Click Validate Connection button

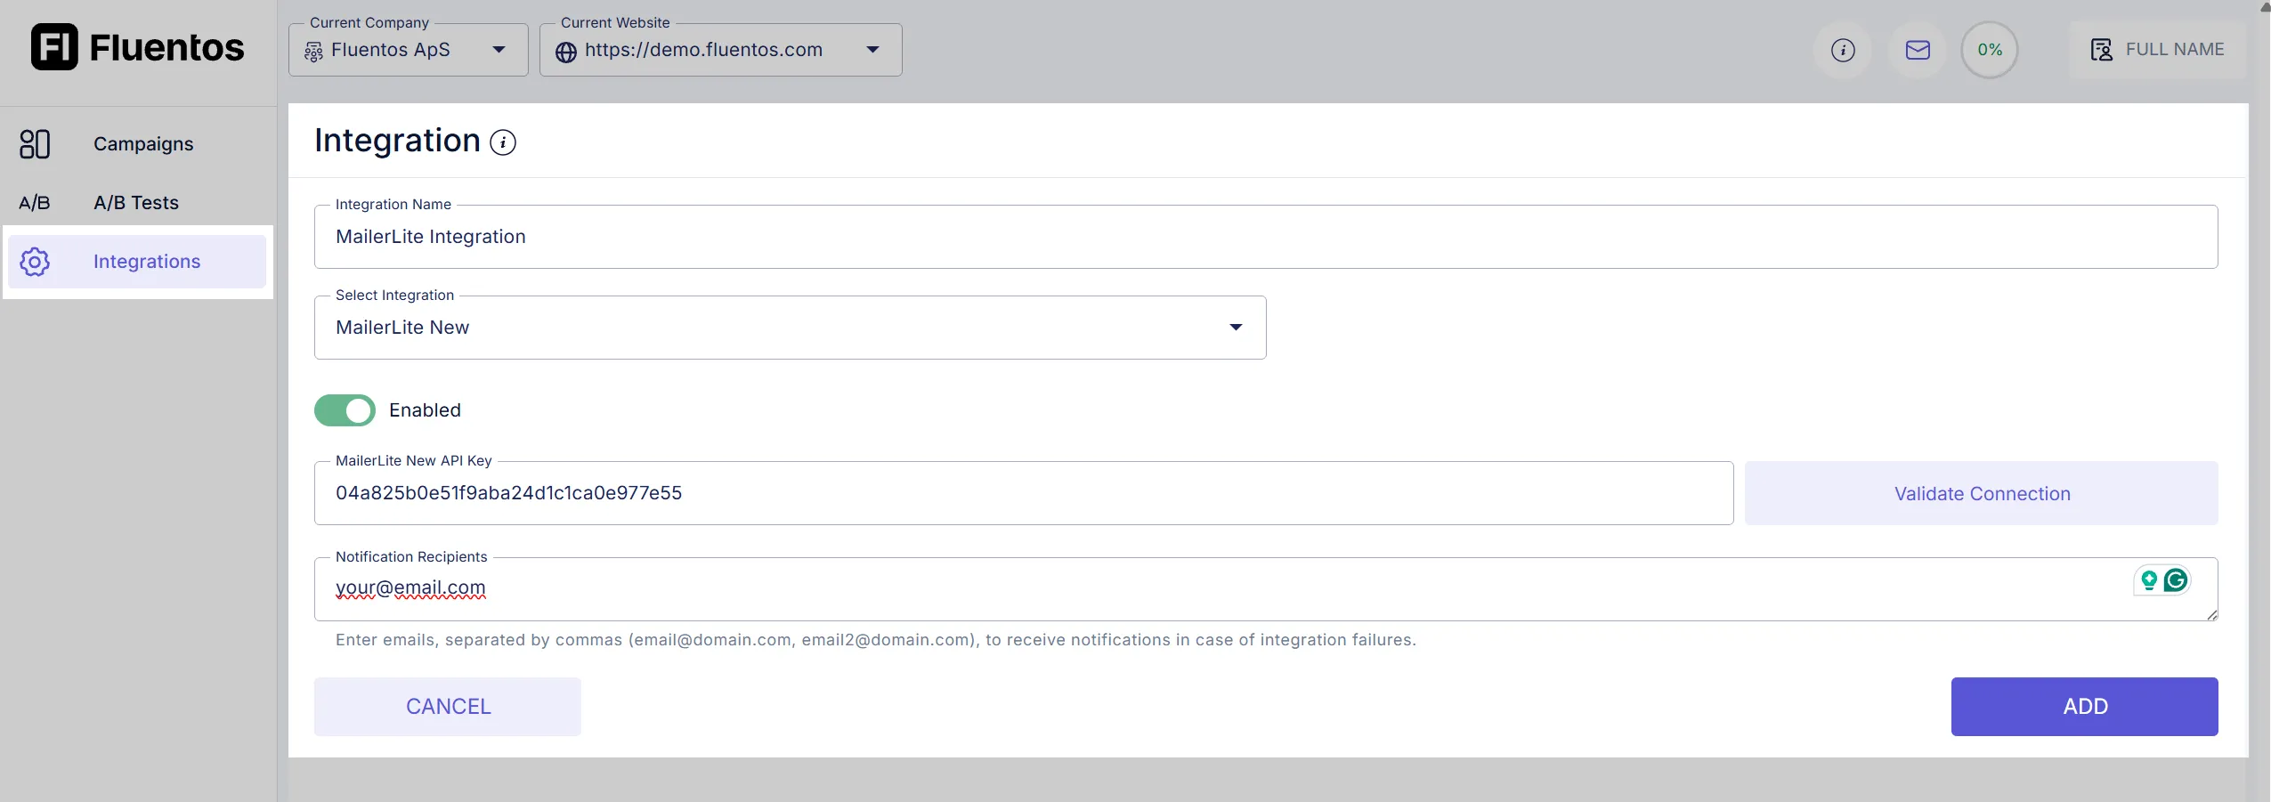coord(1981,493)
